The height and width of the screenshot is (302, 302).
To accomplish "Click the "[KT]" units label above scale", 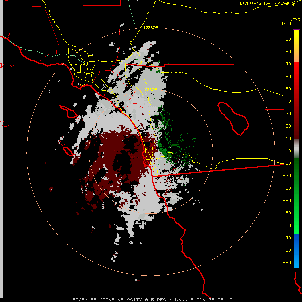I will (x=287, y=23).
